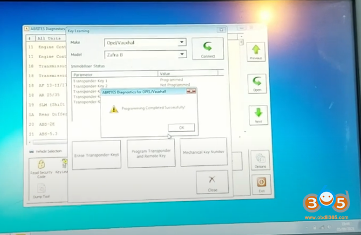Click Program Transponder and Remote Key button
The image size is (361, 235).
click(151, 153)
